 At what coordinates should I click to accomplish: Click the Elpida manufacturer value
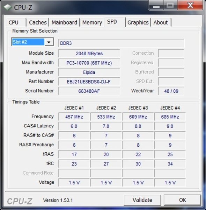pos(89,72)
